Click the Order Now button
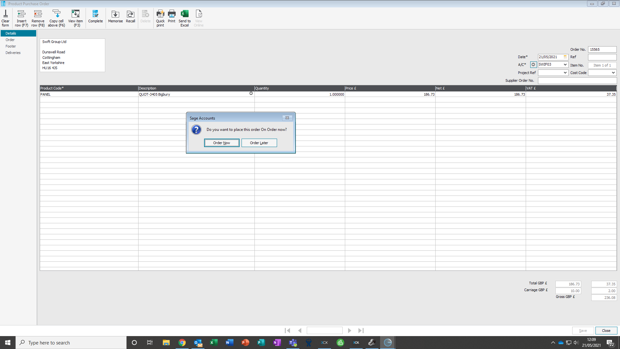The width and height of the screenshot is (620, 349). [x=222, y=143]
